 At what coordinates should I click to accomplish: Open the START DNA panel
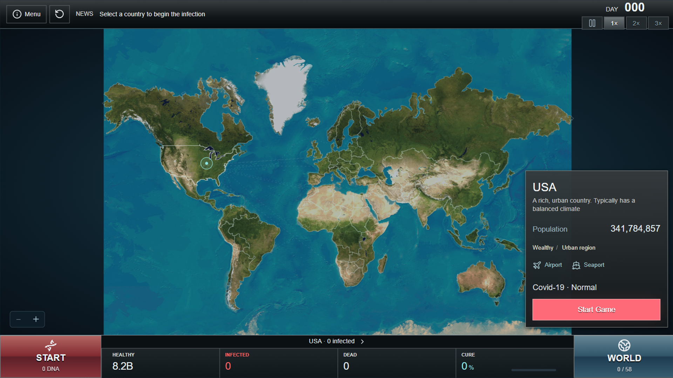point(51,357)
